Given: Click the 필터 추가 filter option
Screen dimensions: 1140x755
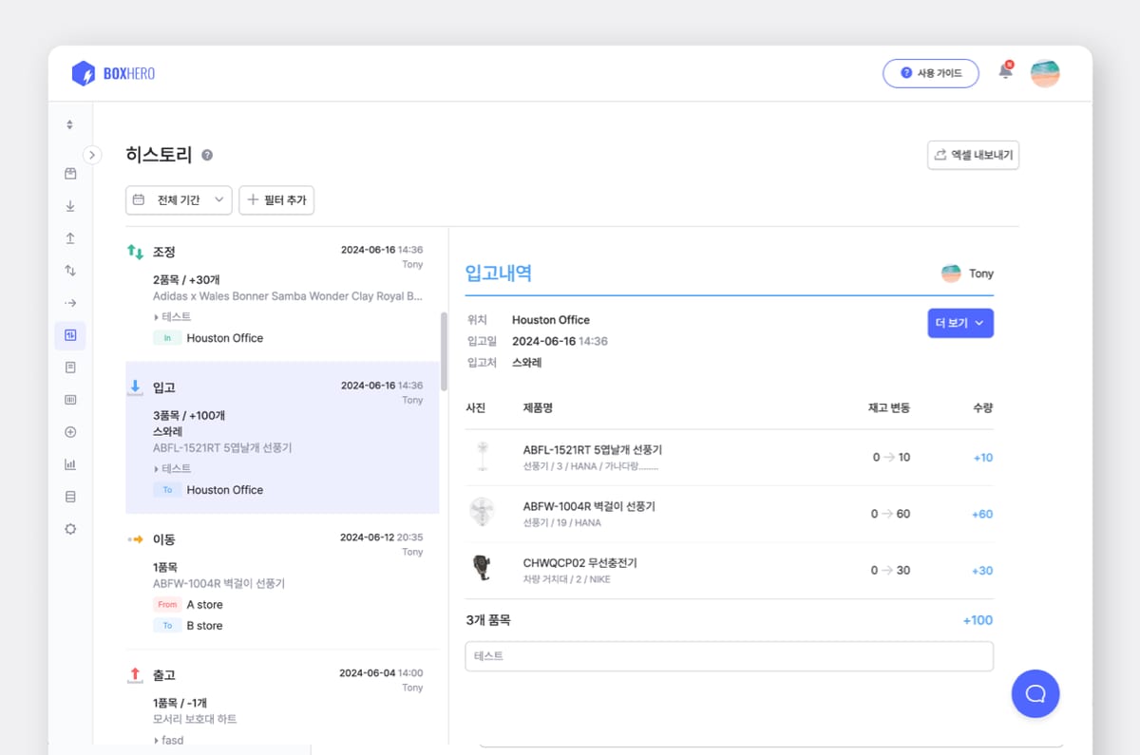Looking at the screenshot, I should (276, 200).
